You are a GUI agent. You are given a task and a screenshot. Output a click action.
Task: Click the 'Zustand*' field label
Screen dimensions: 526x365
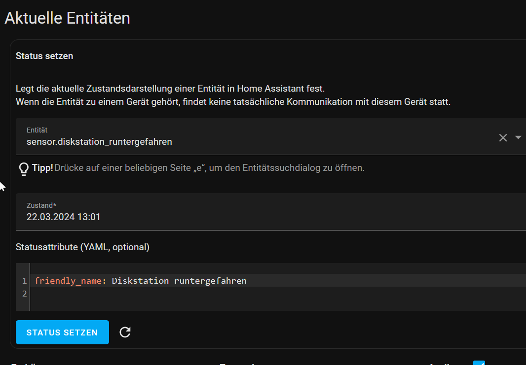[41, 205]
